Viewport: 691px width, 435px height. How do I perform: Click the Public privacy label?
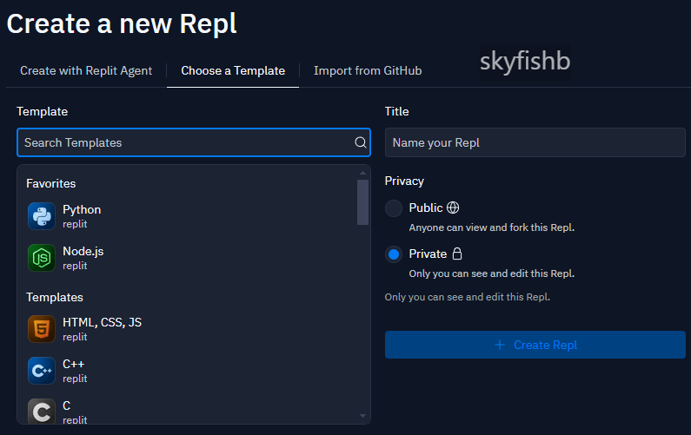click(426, 208)
